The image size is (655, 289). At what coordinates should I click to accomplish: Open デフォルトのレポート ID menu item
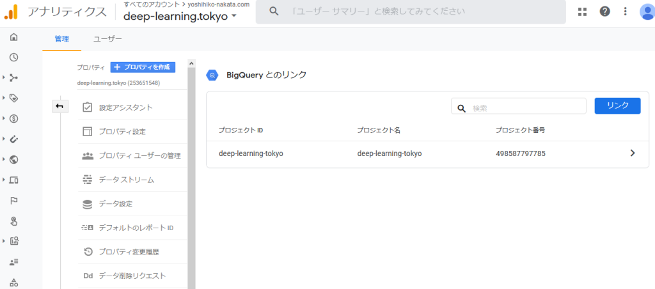click(x=132, y=228)
